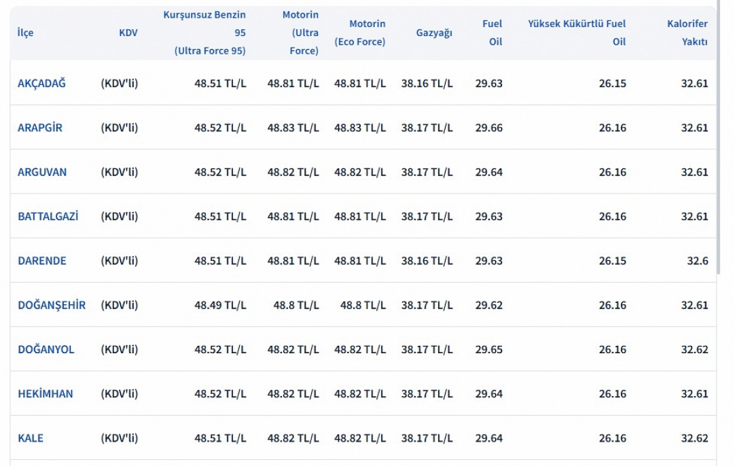Click the 29.66 Fuel Oil value for ARAPGİR
Viewport: 735px width, 466px height.
(x=489, y=128)
